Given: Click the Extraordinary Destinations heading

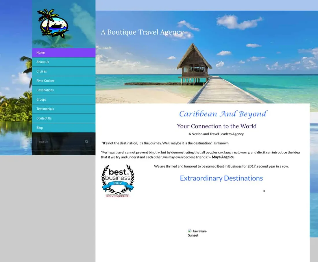Looking at the screenshot, I should (221, 178).
